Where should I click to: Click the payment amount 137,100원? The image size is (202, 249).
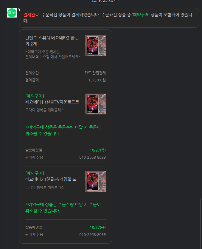pyautogui.click(x=97, y=80)
